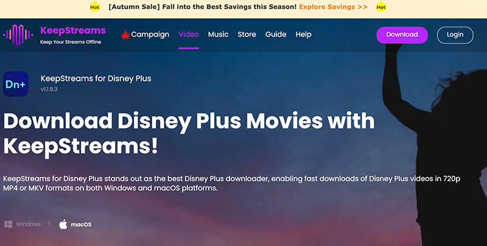The height and width of the screenshot is (246, 487).
Task: Click the Windows logo icon
Action: 9,224
